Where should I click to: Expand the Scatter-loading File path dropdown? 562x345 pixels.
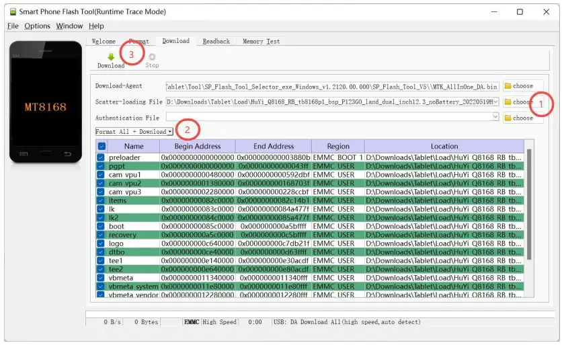(496, 102)
